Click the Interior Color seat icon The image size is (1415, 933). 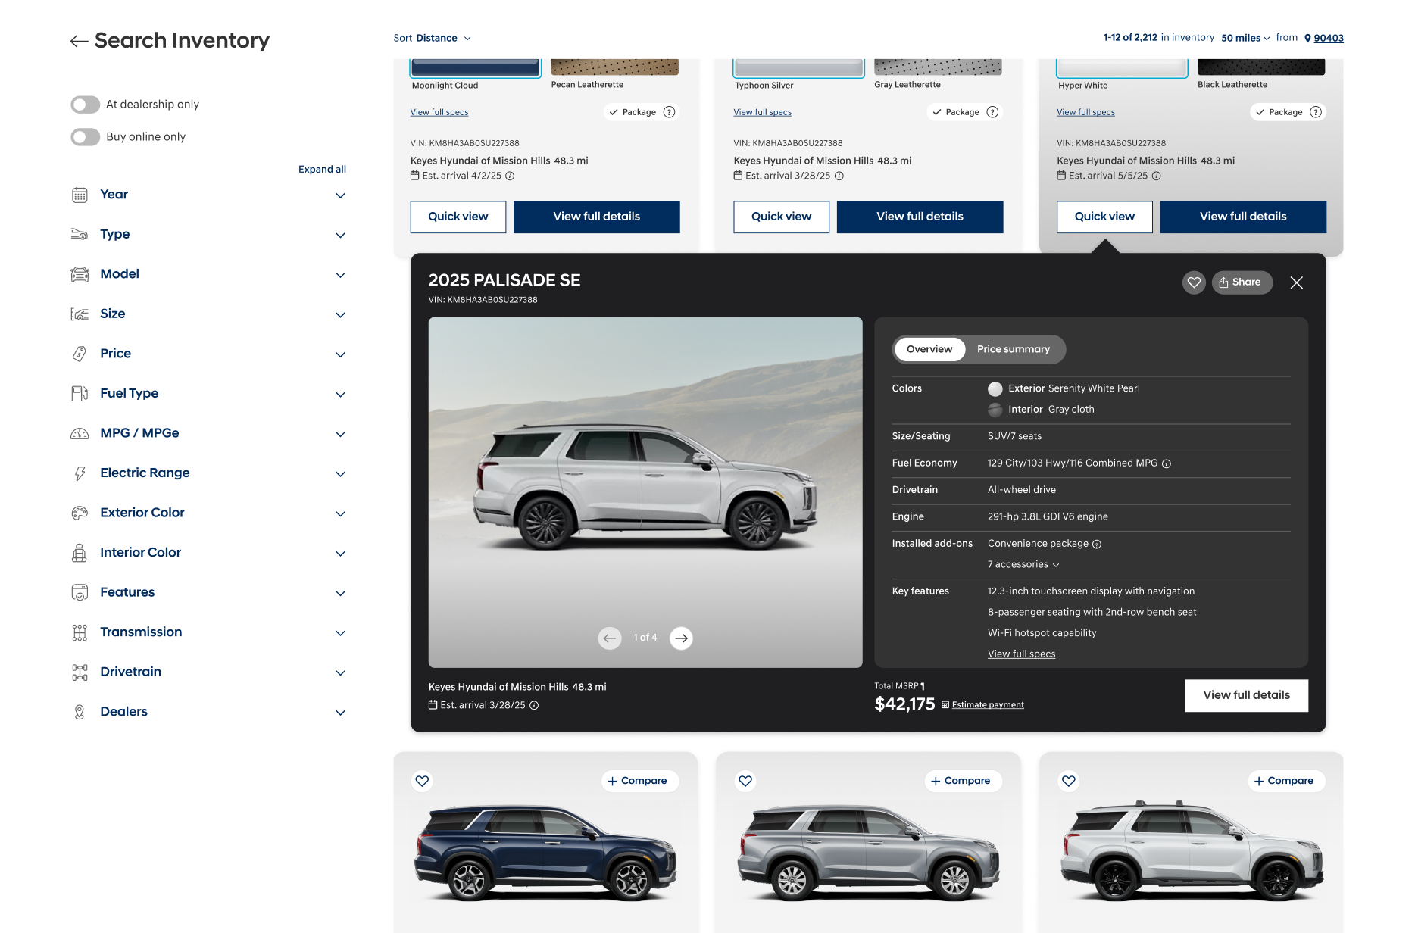pyautogui.click(x=80, y=553)
